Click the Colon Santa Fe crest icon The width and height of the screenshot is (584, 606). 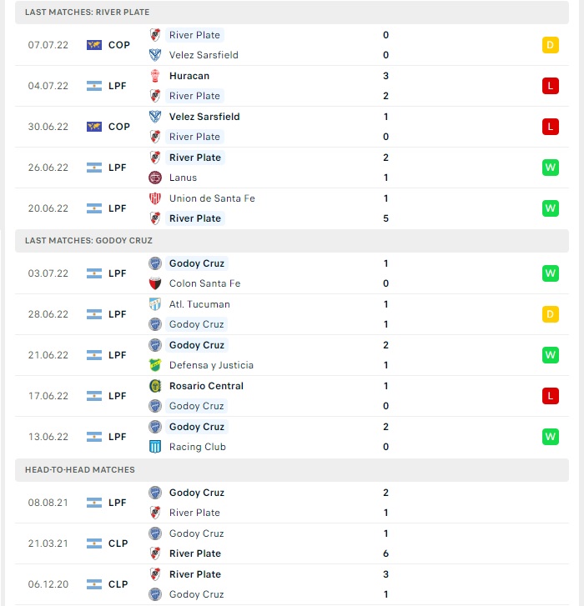(155, 283)
